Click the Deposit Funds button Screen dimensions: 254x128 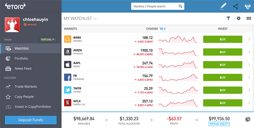(x=30, y=120)
